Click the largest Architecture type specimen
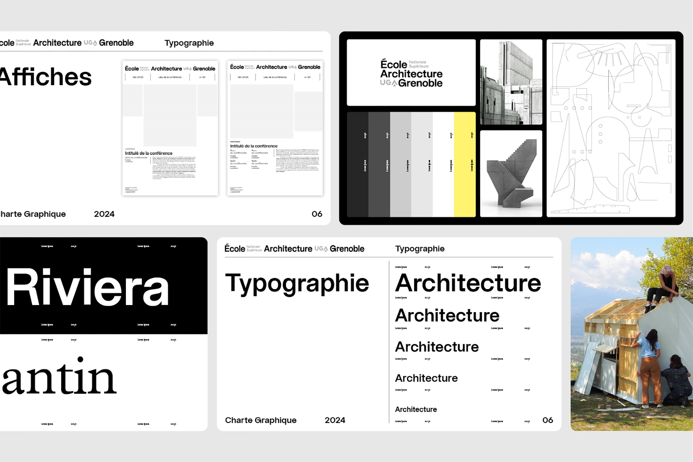The width and height of the screenshot is (693, 462). pos(468,283)
